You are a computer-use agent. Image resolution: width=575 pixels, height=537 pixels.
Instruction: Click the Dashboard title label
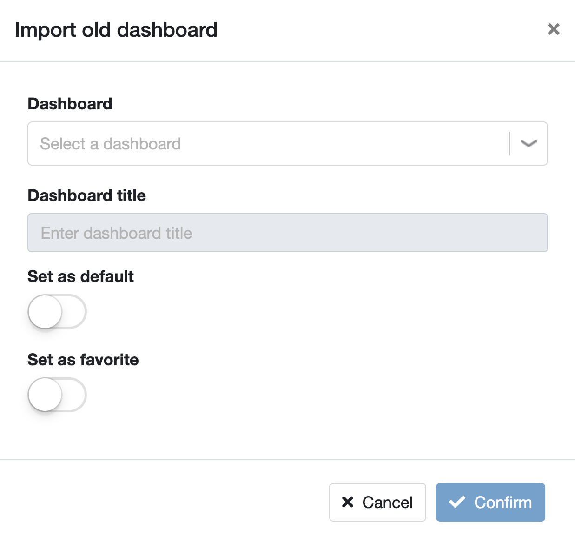tap(87, 195)
